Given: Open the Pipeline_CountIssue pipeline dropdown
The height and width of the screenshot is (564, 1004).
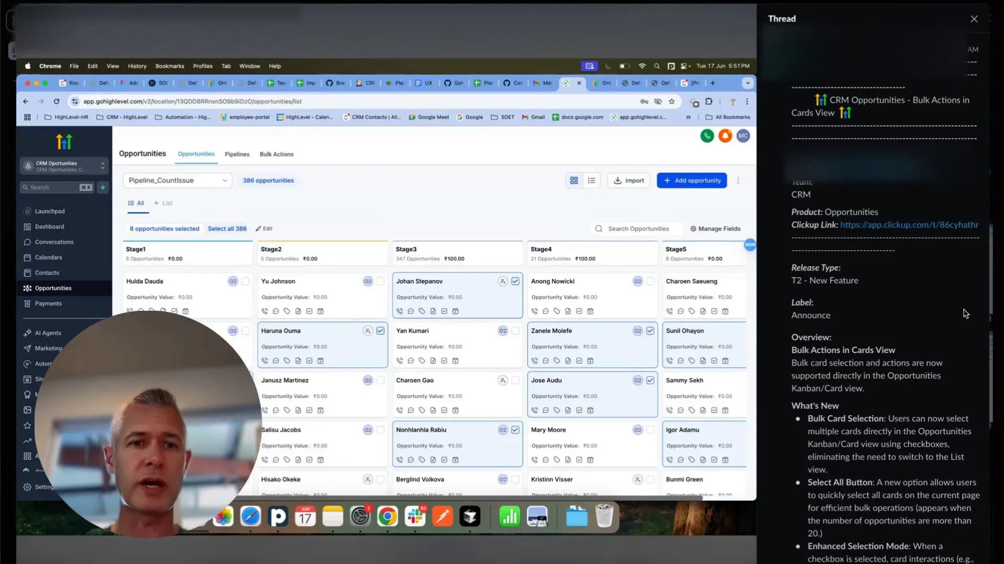Looking at the screenshot, I should point(177,180).
